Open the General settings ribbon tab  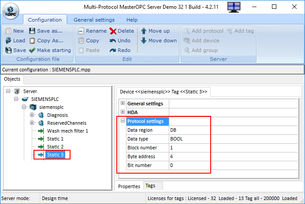(x=94, y=20)
